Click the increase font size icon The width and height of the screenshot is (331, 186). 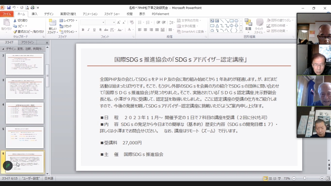click(119, 22)
